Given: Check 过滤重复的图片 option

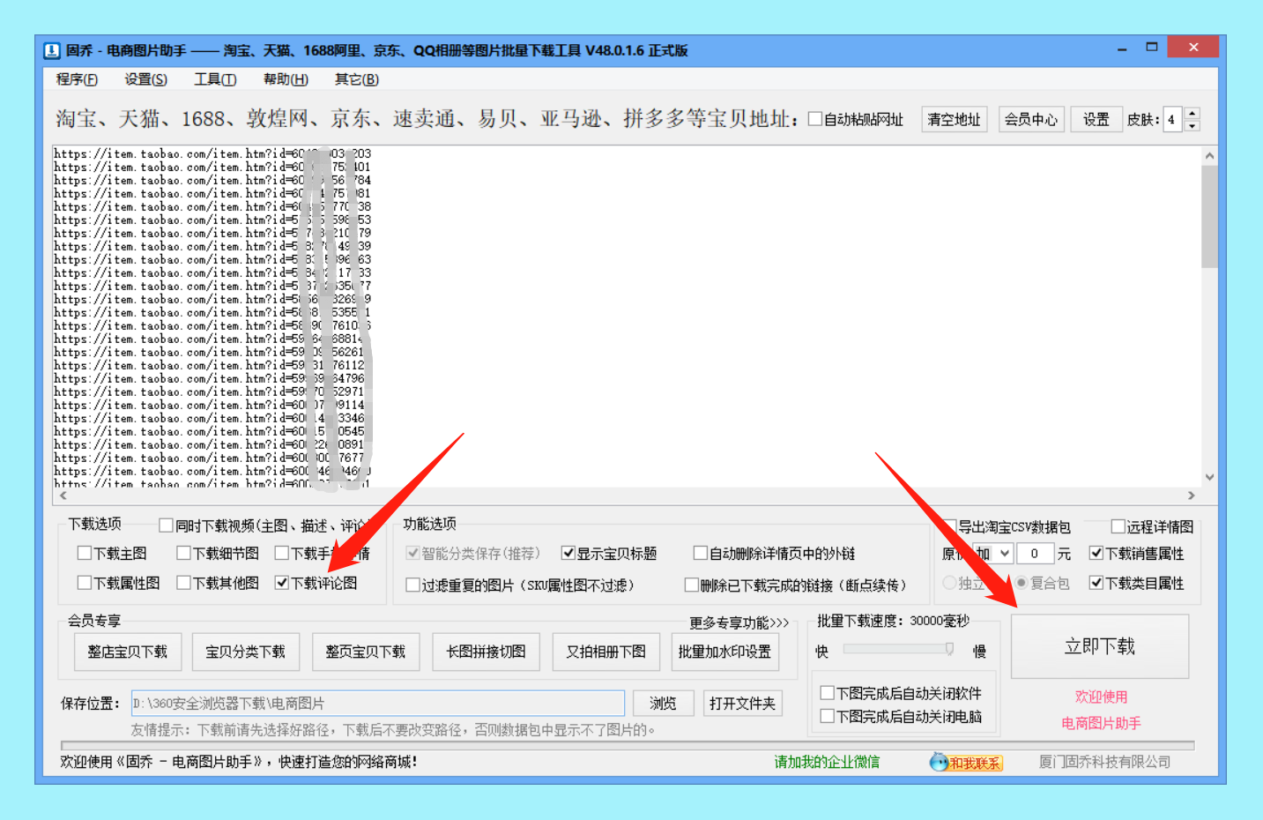Looking at the screenshot, I should pos(412,585).
